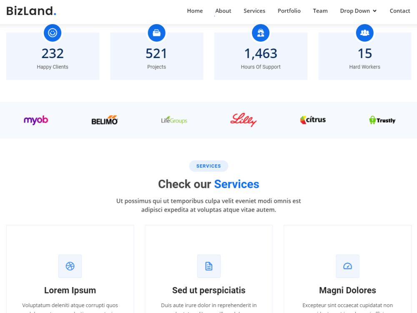Screen dimensions: 417x313
Task: Click the people Hard Workers icon
Action: coord(364,33)
